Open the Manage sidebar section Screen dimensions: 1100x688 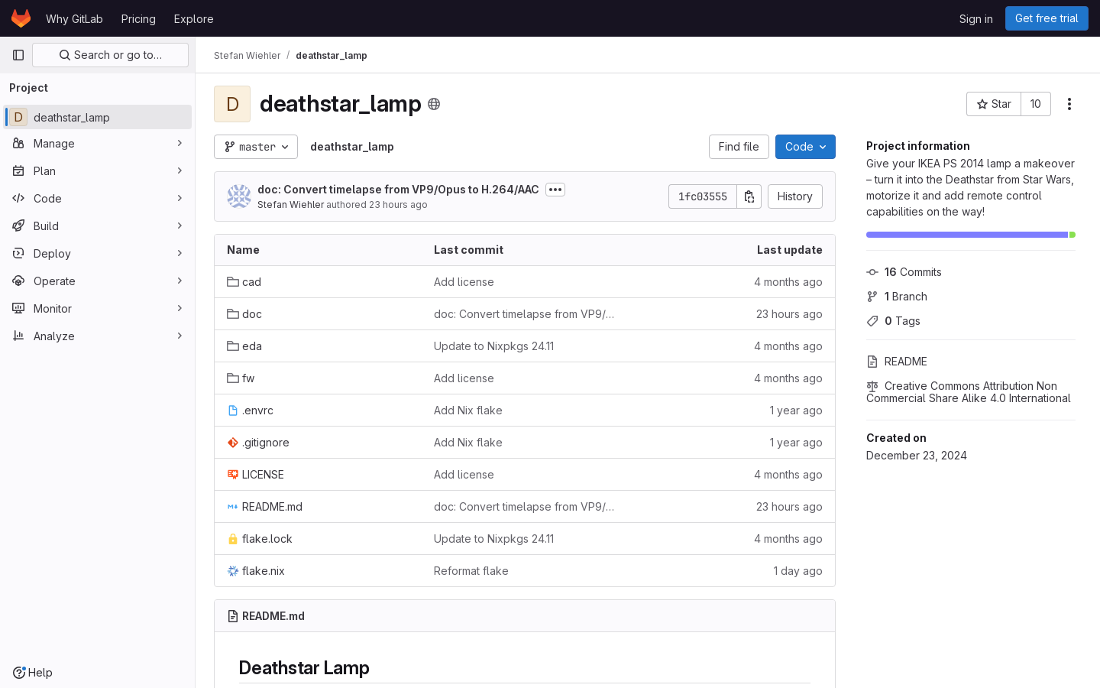point(98,144)
